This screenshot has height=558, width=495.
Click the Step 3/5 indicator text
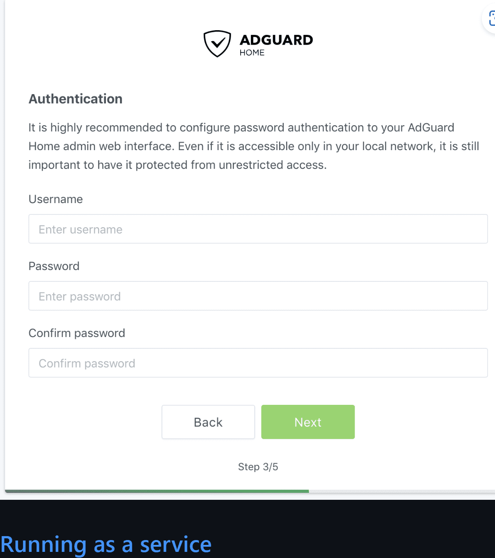tap(258, 467)
